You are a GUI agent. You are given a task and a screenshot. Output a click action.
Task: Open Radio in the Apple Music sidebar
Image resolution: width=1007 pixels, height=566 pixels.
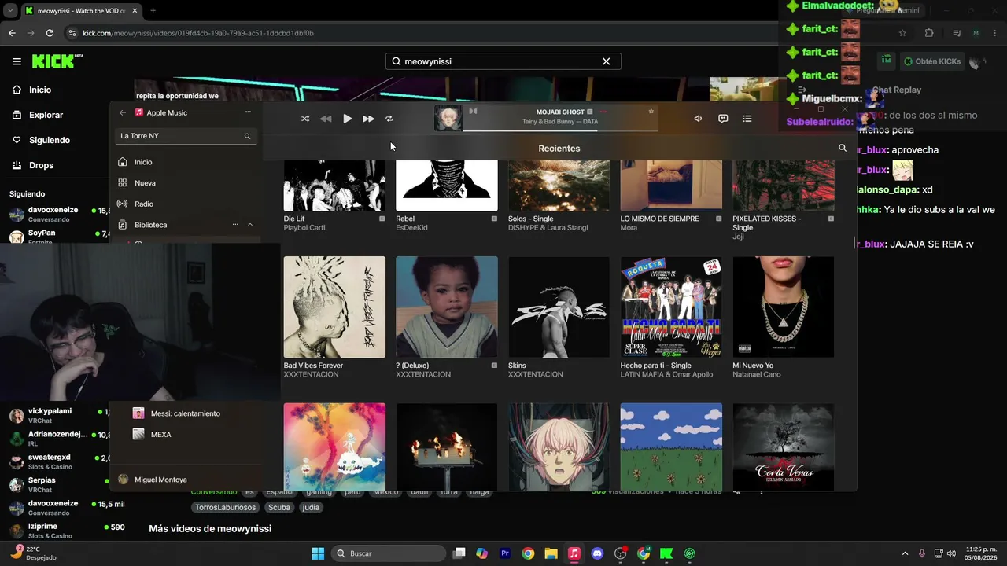(144, 204)
